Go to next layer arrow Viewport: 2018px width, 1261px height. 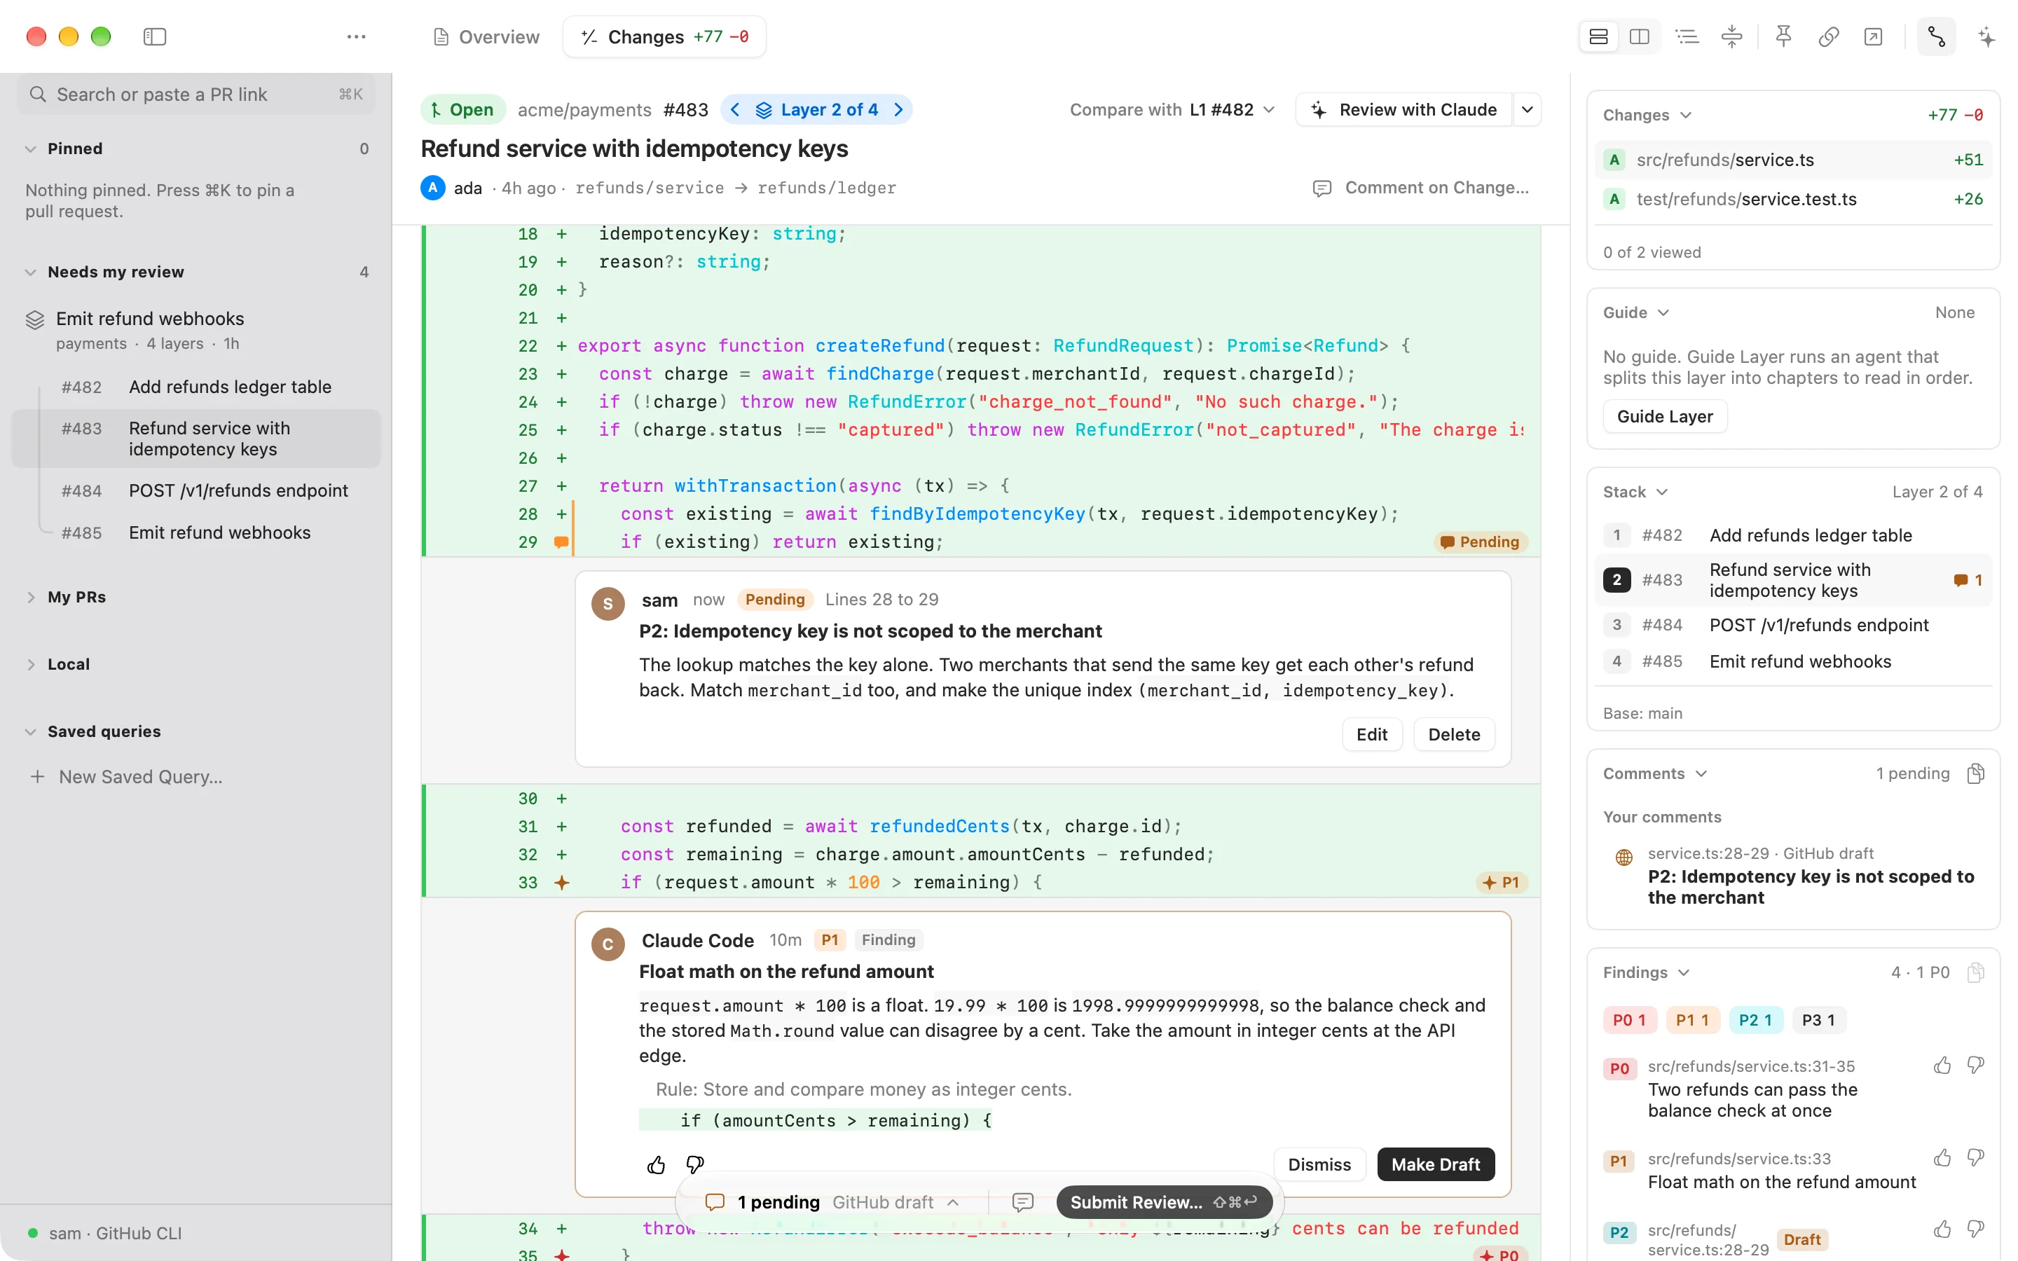899,110
